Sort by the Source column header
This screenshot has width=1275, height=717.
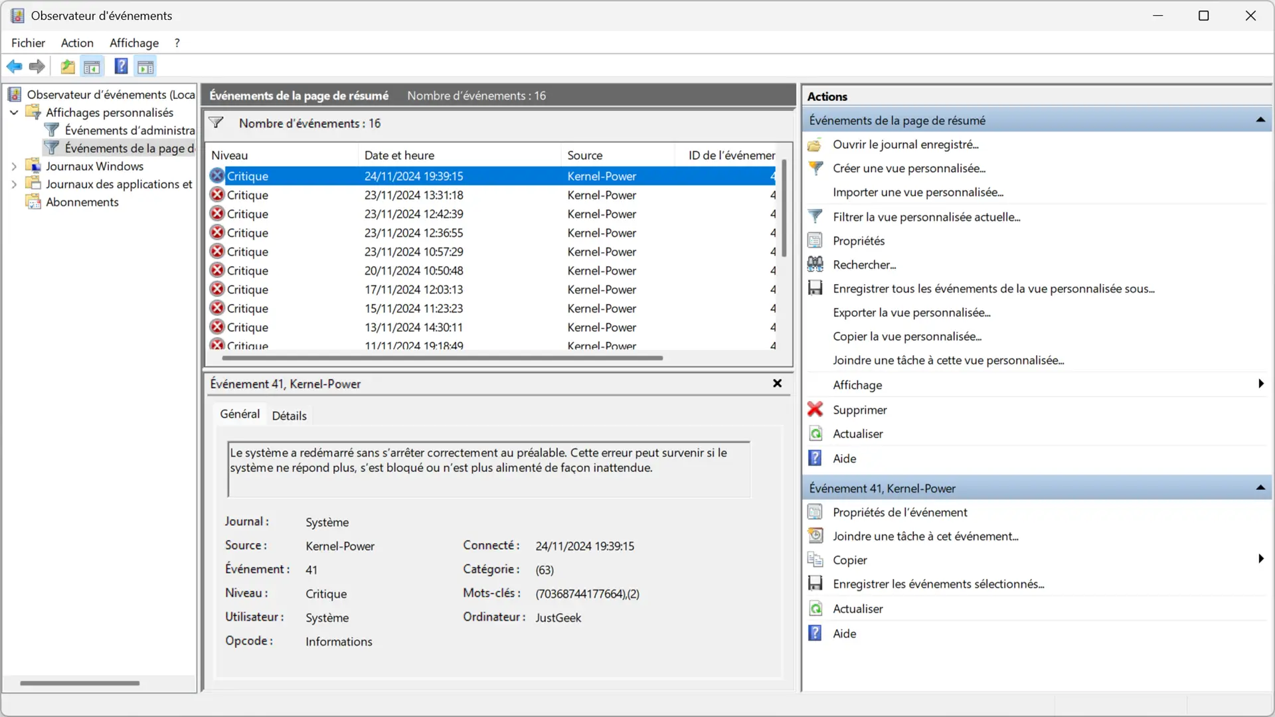coord(618,155)
